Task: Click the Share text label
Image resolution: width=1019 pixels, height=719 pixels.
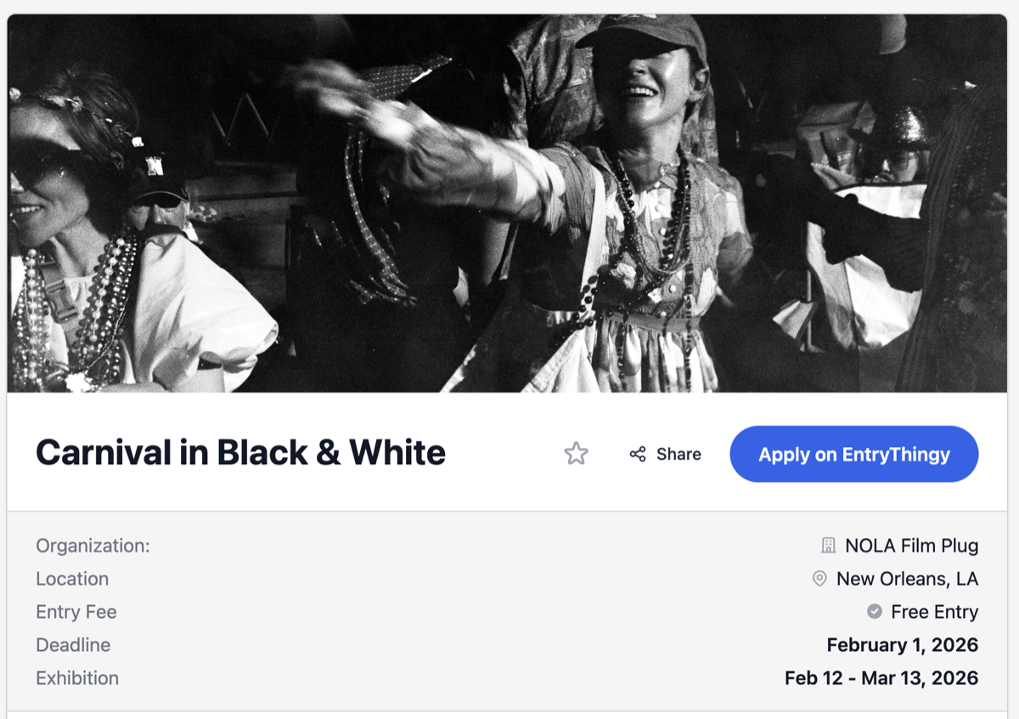Action: click(678, 454)
